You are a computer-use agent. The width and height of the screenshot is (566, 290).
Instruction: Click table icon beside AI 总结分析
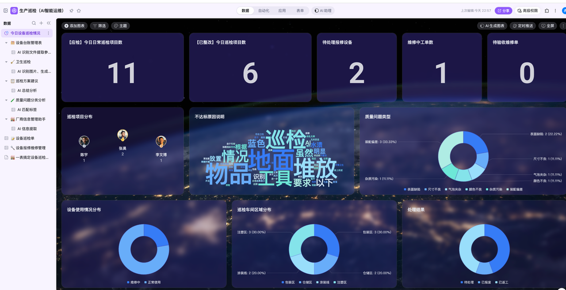tap(13, 90)
